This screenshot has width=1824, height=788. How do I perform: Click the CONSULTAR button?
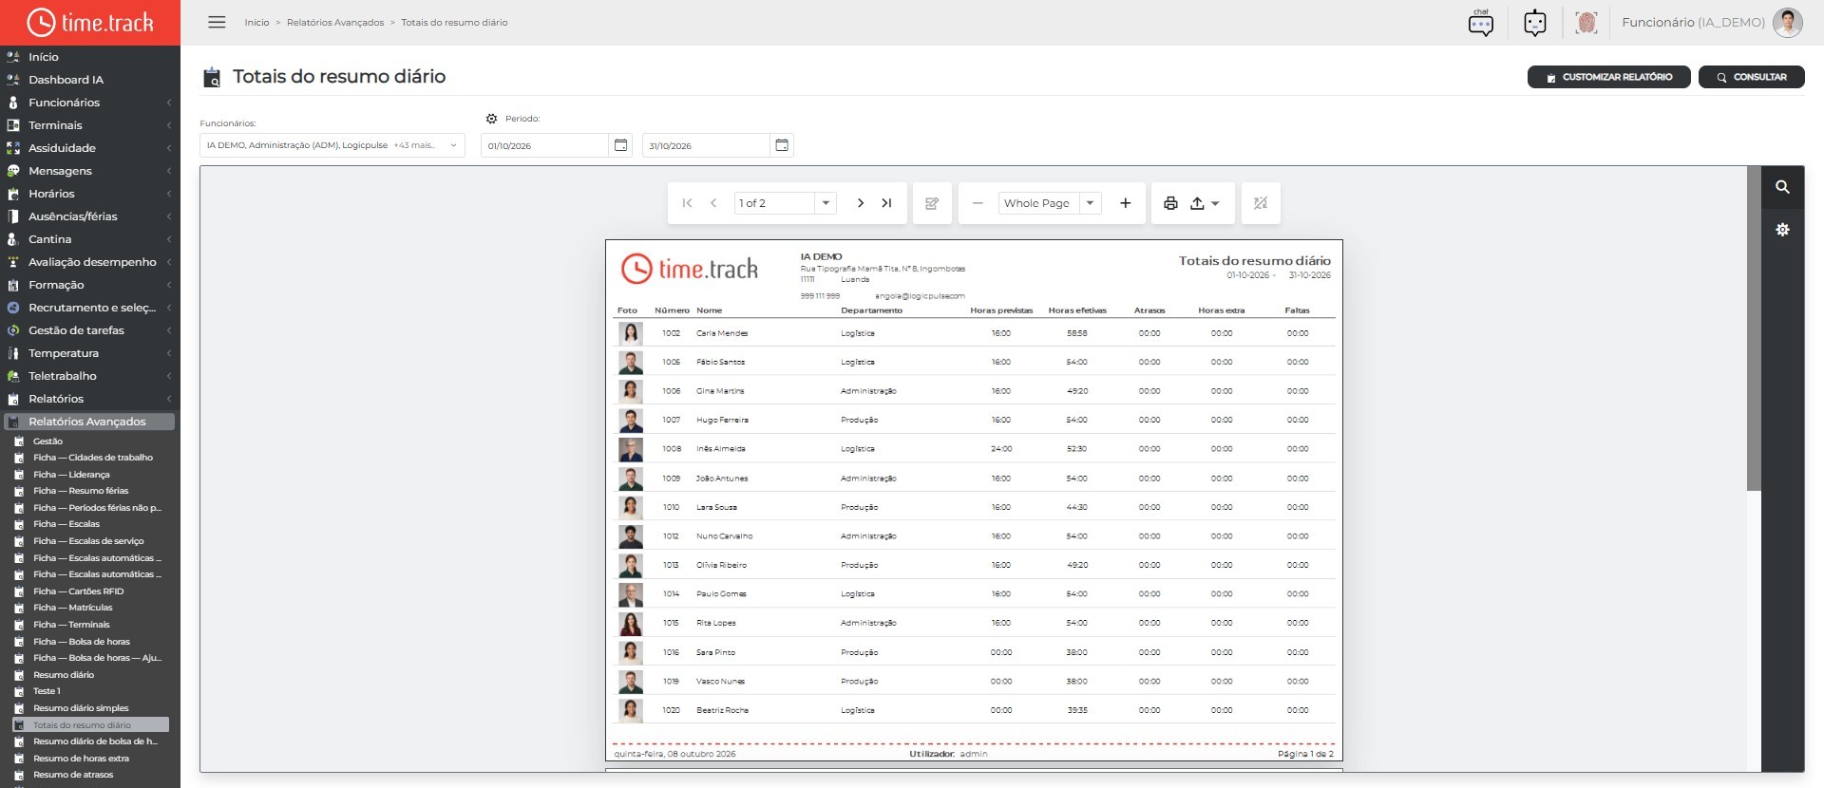point(1751,77)
